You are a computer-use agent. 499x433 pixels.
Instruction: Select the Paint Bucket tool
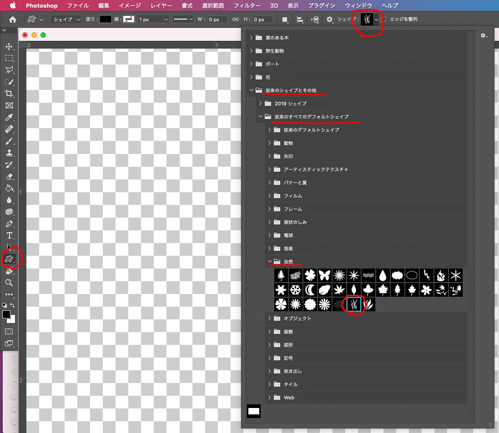(9, 188)
